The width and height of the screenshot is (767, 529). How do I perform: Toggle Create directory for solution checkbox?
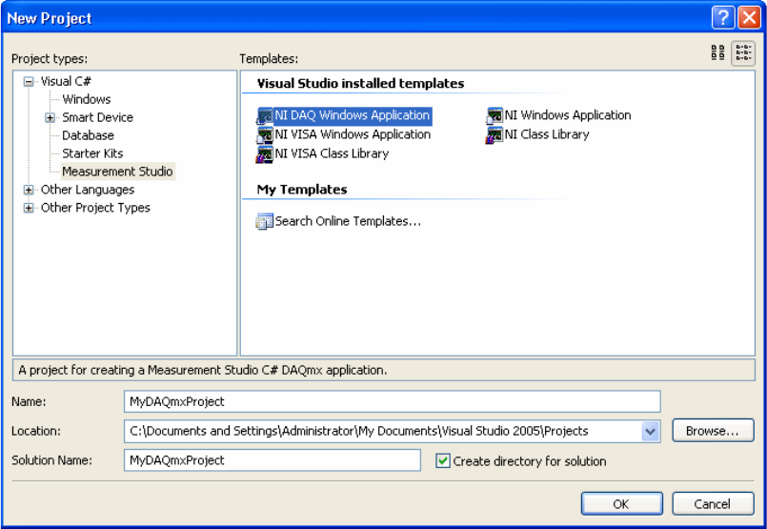443,461
